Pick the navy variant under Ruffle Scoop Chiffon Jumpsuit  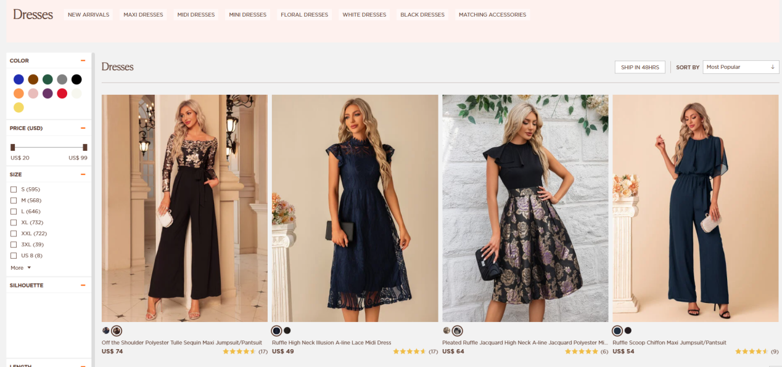(617, 331)
